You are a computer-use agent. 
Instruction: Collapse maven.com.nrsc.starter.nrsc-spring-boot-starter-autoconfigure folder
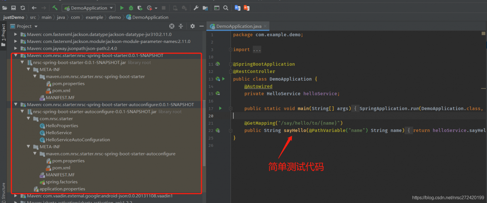click(x=35, y=154)
